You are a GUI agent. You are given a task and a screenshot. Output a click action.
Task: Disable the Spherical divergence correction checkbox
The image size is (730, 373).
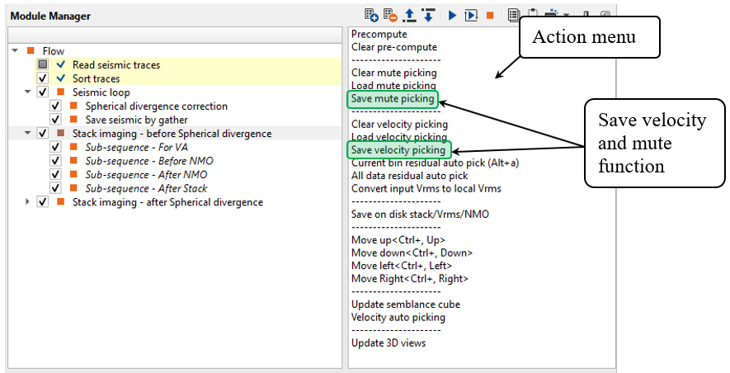(56, 106)
